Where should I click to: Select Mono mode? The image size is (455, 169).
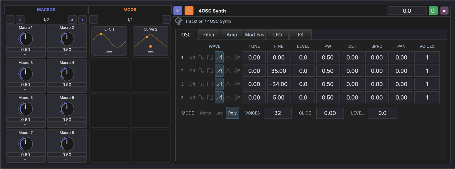(206, 113)
